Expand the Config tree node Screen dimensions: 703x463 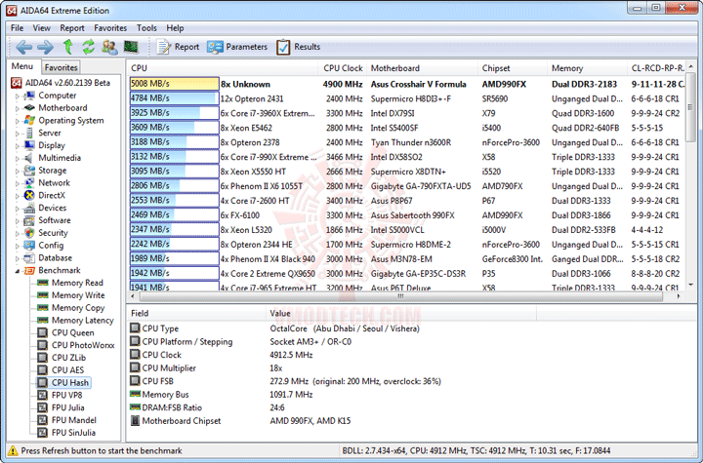(x=18, y=246)
